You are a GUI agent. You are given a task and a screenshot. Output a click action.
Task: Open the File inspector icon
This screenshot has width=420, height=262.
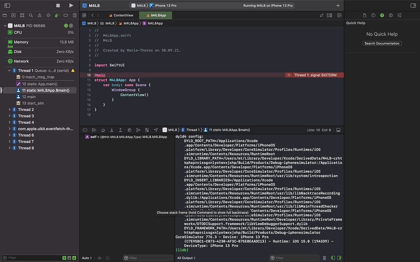pyautogui.click(x=365, y=15)
